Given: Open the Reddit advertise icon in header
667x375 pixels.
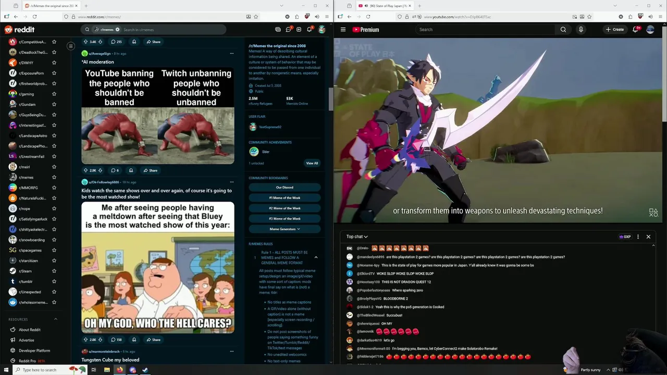Looking at the screenshot, I should (x=278, y=30).
